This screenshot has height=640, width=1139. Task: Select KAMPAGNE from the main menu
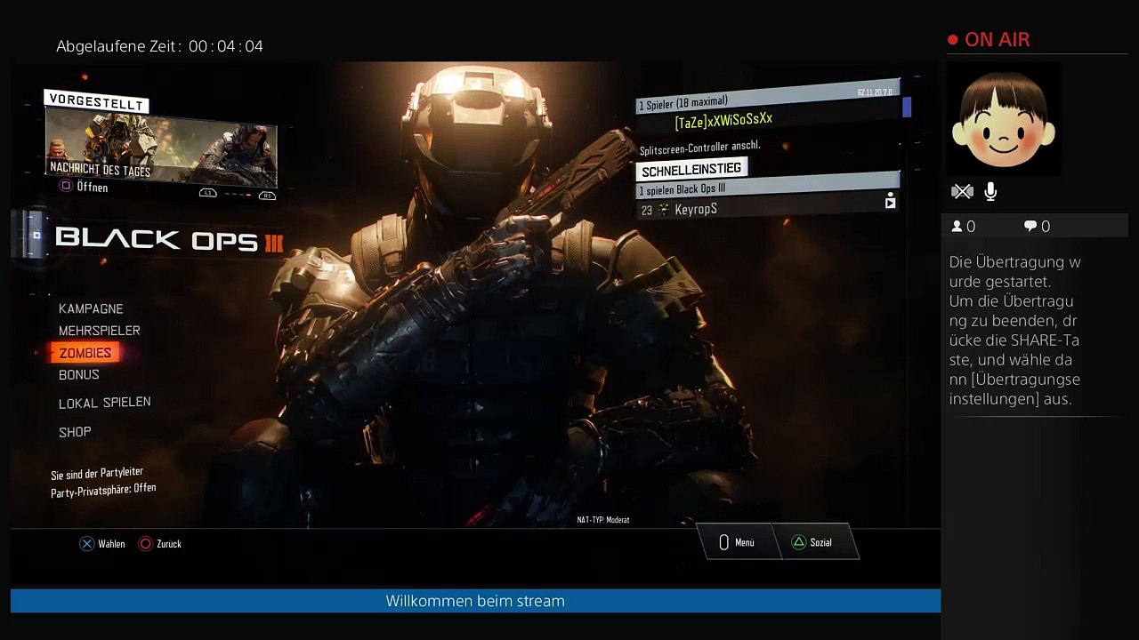click(x=91, y=308)
